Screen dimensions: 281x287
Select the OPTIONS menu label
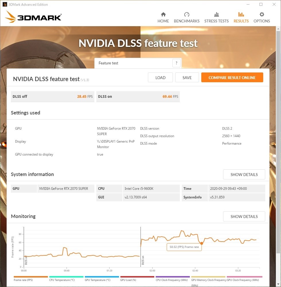pyautogui.click(x=262, y=21)
